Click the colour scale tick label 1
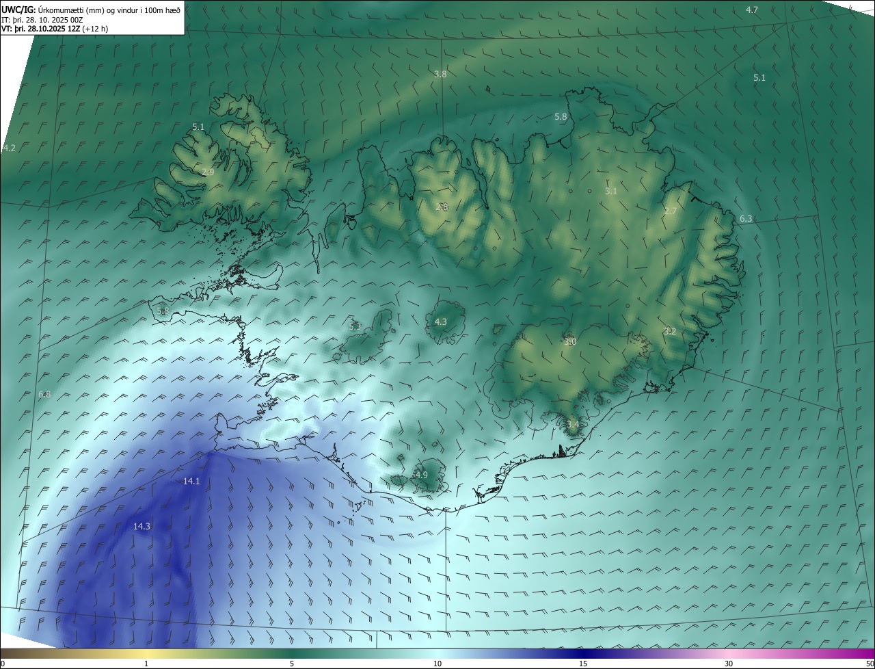Image resolution: width=875 pixels, height=669 pixels. tap(146, 664)
